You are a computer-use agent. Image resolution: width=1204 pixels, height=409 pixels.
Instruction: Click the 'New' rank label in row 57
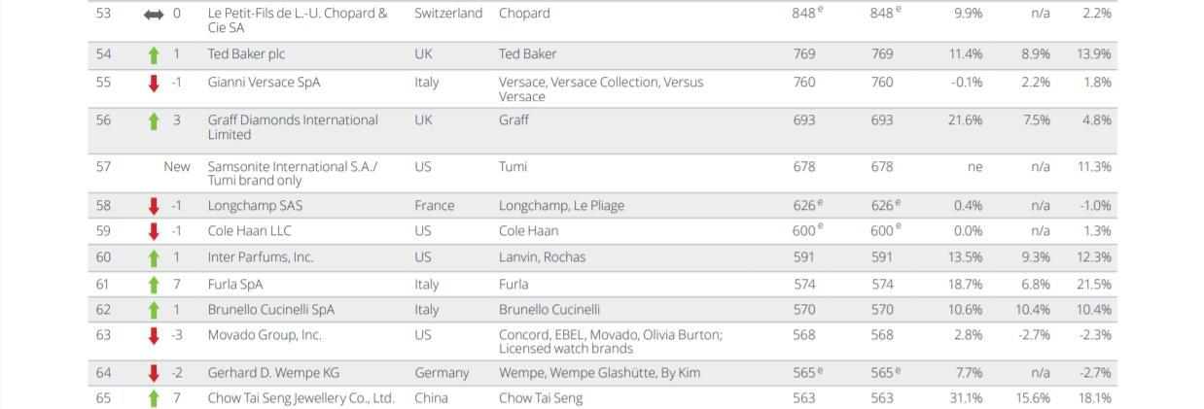pos(177,166)
